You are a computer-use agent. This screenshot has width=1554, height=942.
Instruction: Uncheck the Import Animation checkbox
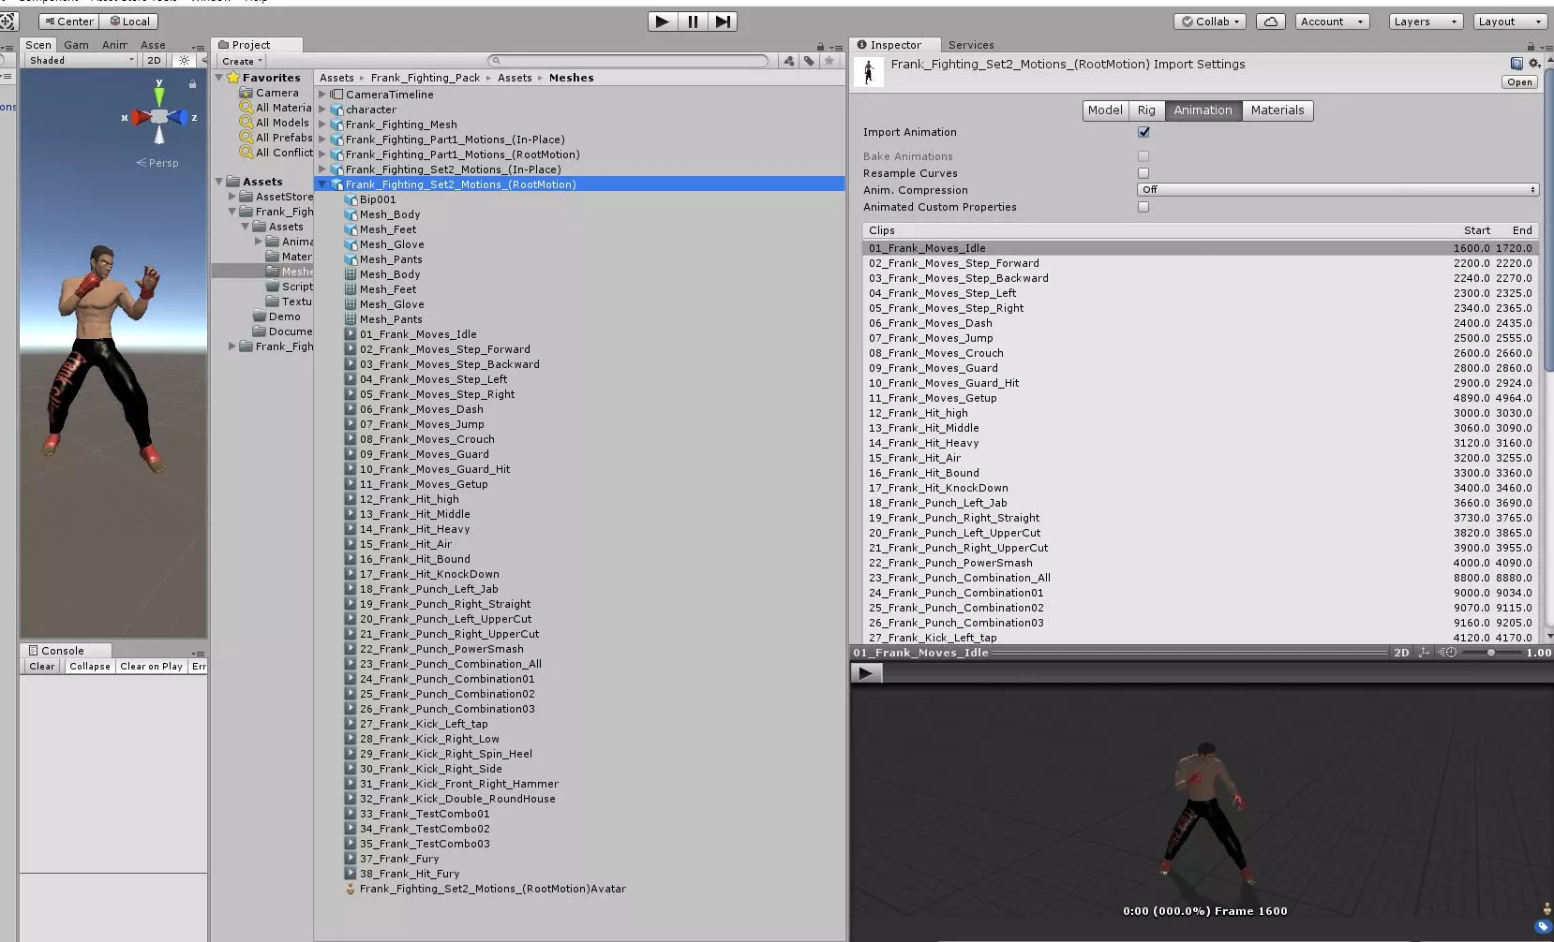tap(1143, 132)
